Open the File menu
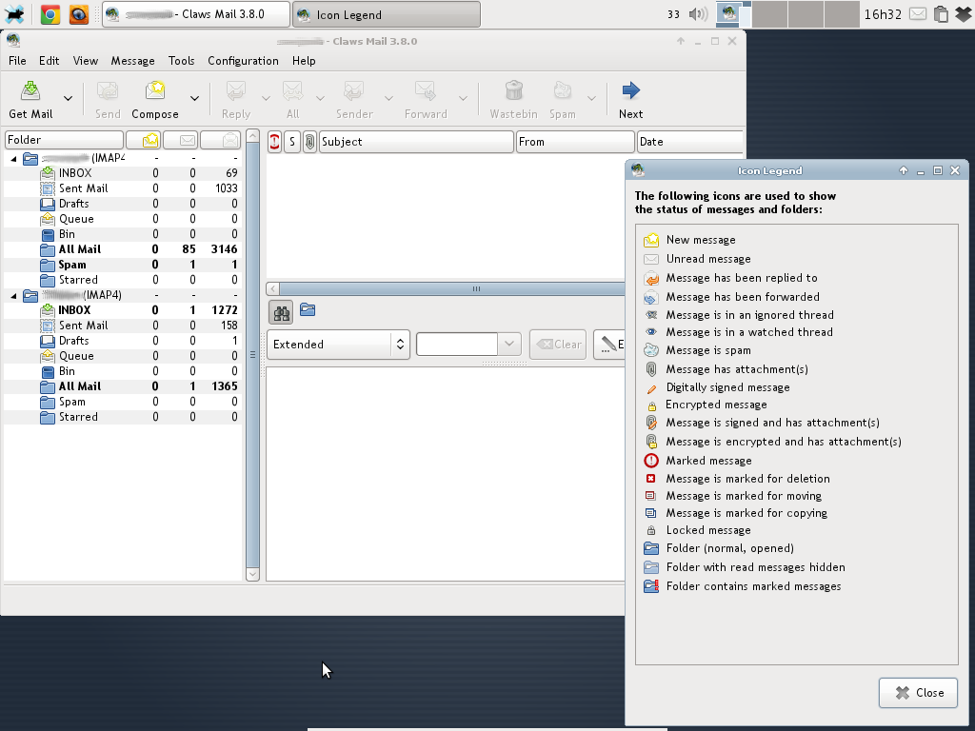 tap(17, 61)
